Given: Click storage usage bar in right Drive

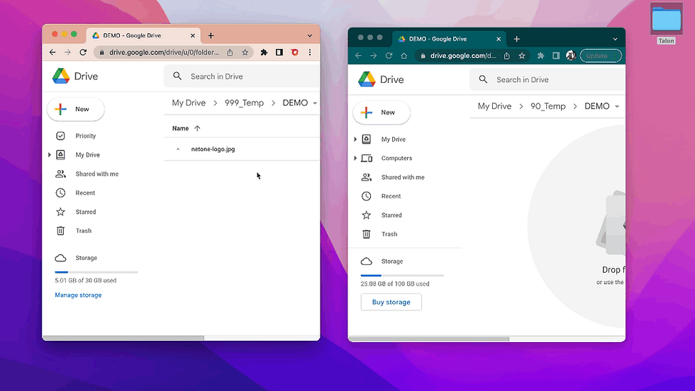Looking at the screenshot, I should pos(402,276).
